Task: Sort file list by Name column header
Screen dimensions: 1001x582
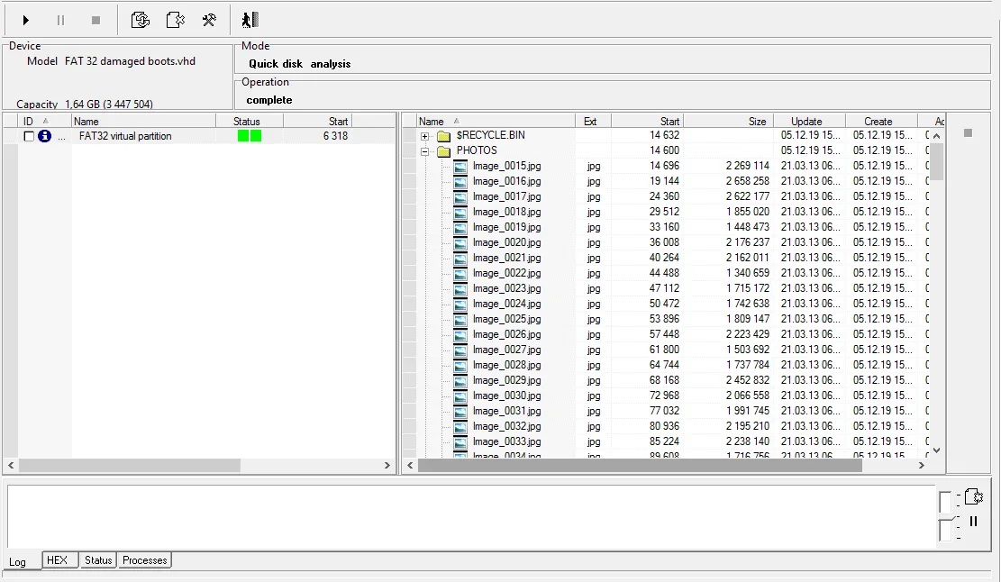Action: point(432,122)
